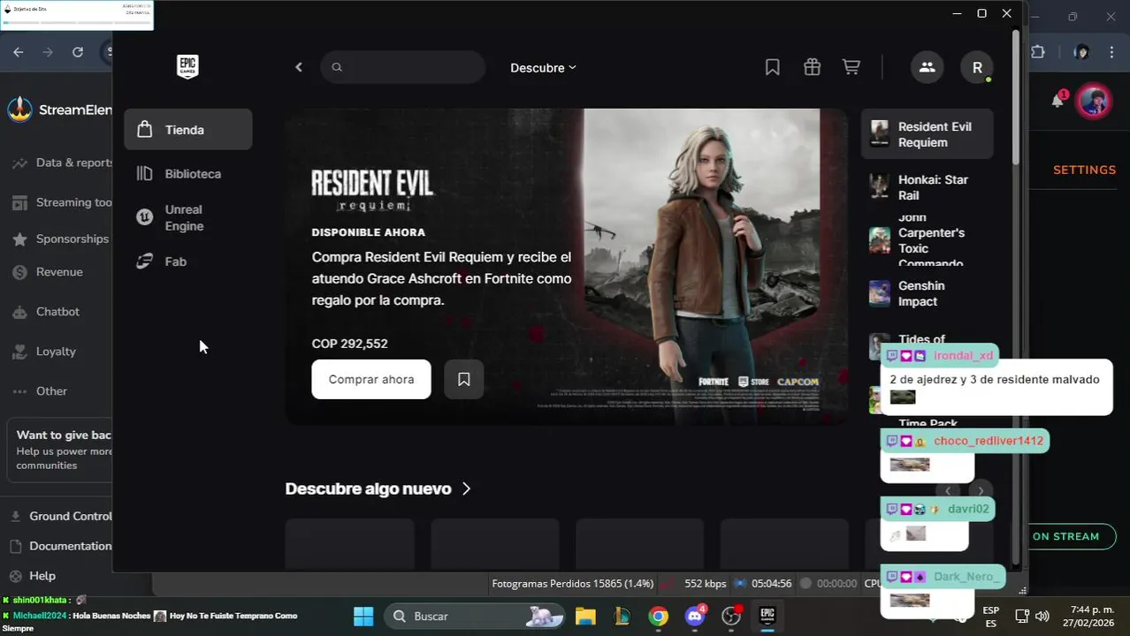Image resolution: width=1130 pixels, height=636 pixels.
Task: Select Honkai: Star Rail in carousel list
Action: coord(927,187)
